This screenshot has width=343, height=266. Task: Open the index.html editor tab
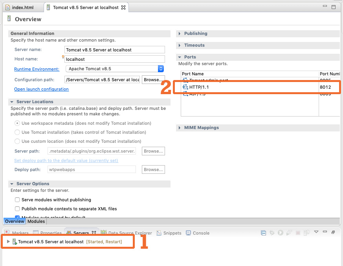(20, 7)
